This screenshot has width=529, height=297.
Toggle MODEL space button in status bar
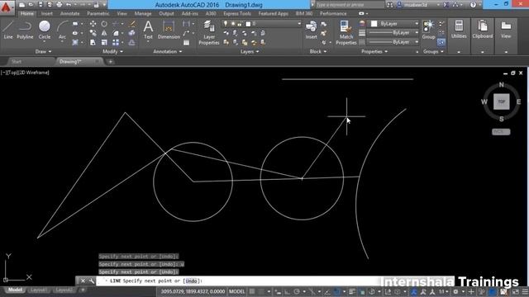[x=237, y=291]
